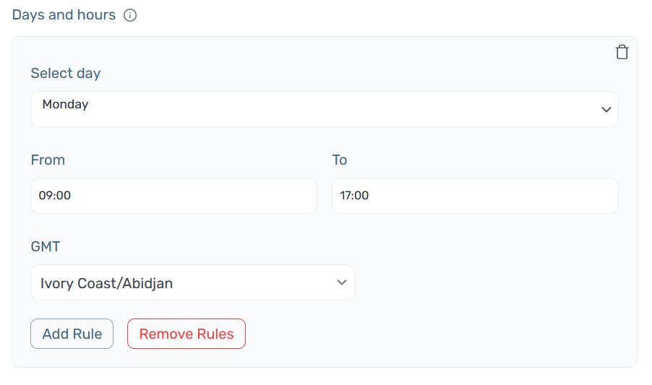Click the Add Rule button

(72, 334)
